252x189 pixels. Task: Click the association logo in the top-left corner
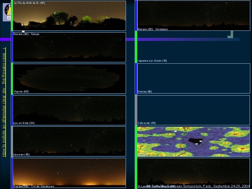[x=7, y=12]
